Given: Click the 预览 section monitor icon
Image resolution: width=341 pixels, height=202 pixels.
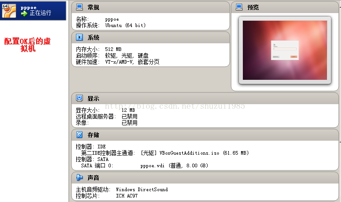Looking at the screenshot, I should (239, 7).
